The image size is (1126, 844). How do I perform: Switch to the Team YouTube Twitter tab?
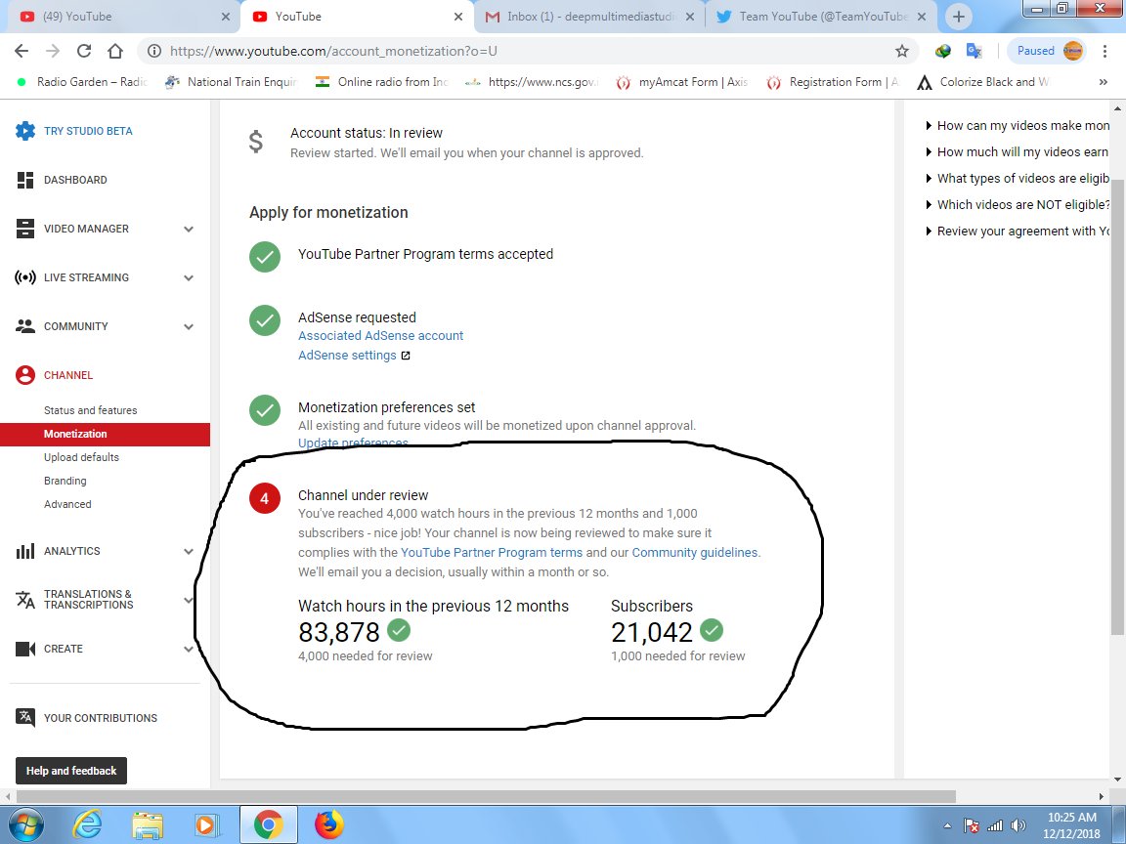point(823,17)
